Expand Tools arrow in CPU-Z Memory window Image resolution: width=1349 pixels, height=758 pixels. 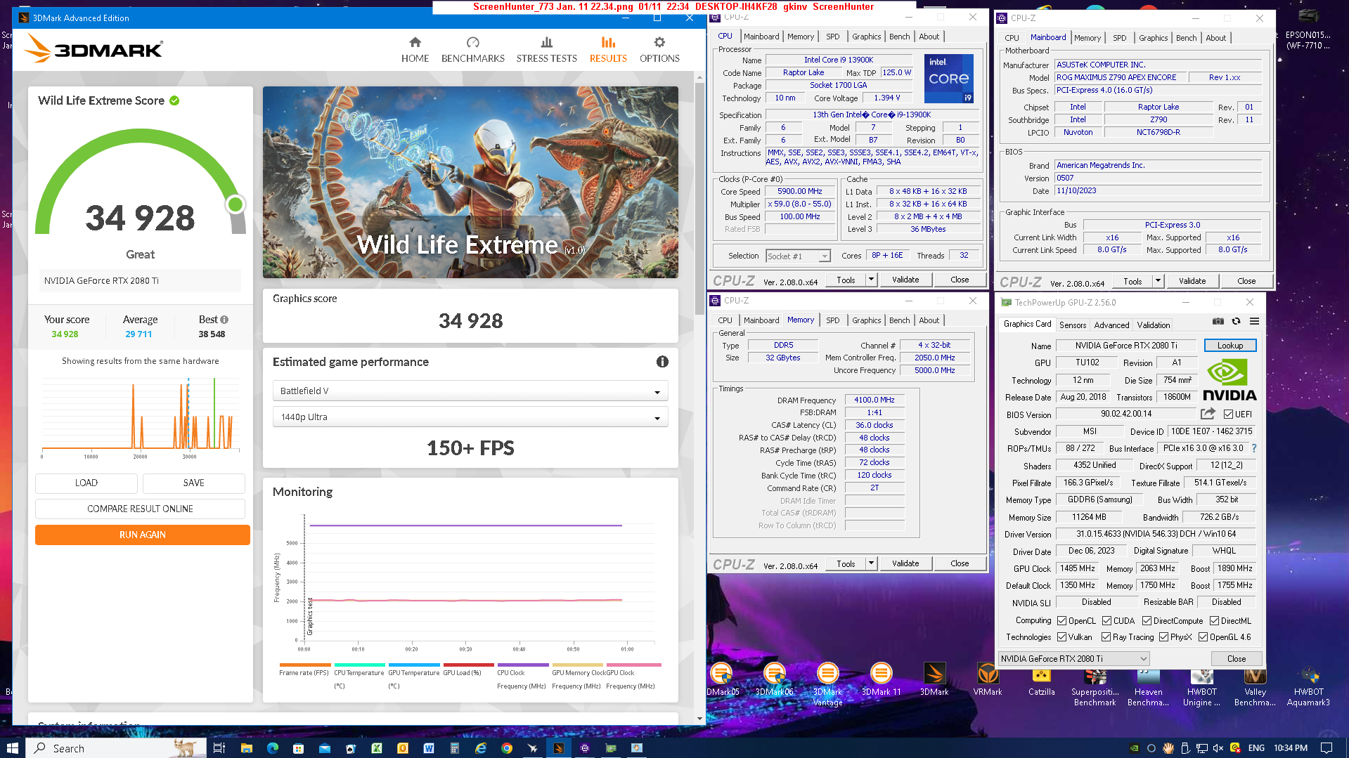pyautogui.click(x=871, y=563)
